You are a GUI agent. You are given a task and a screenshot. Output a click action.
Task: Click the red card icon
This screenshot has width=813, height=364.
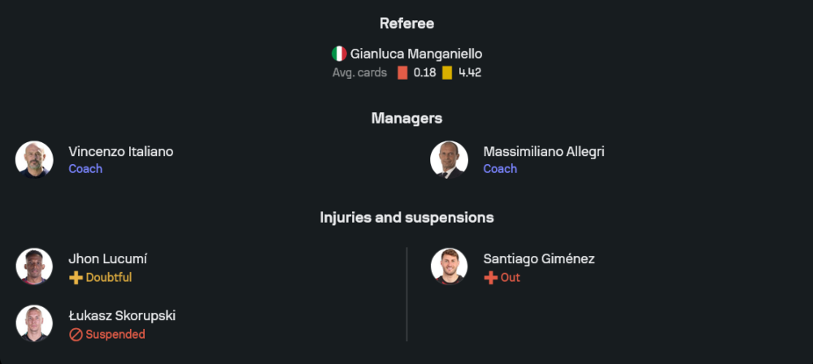(x=402, y=72)
